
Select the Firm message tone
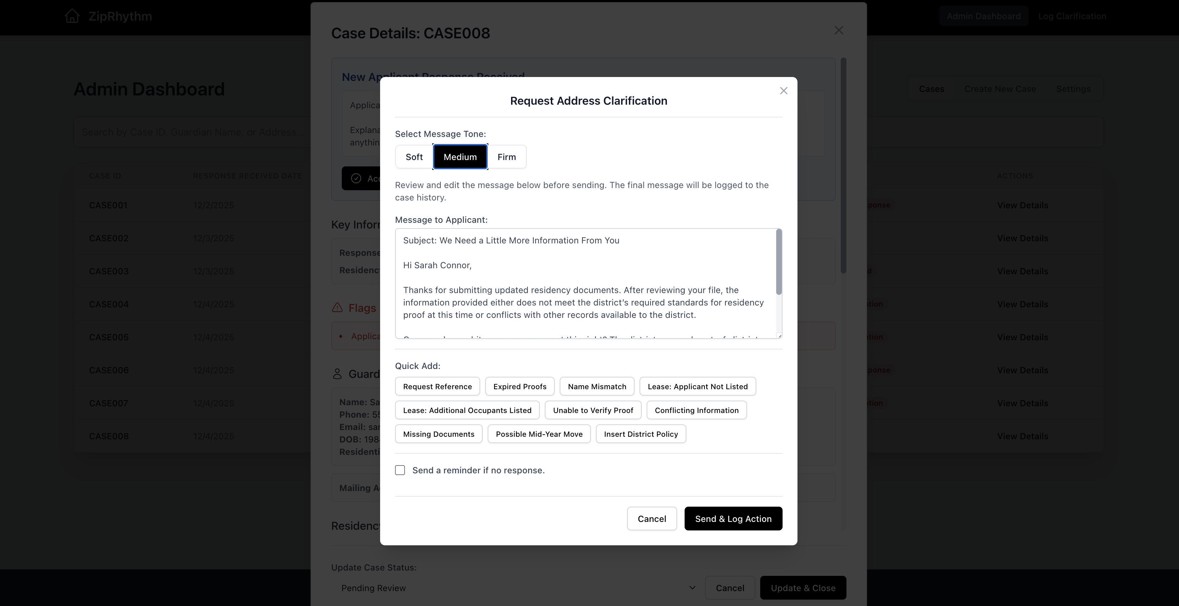pos(507,156)
